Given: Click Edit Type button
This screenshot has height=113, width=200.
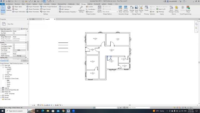Looking at the screenshot, I should (x=24, y=29).
